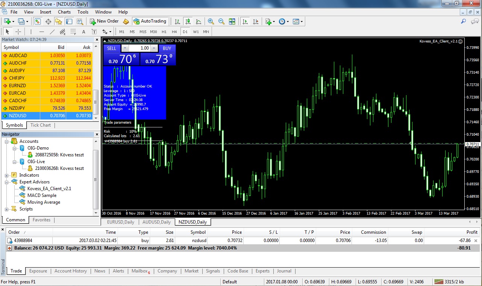
Task: Expand the Indicators tree node
Action: coord(7,175)
